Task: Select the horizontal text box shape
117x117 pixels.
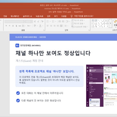Action: [x=93, y=21]
